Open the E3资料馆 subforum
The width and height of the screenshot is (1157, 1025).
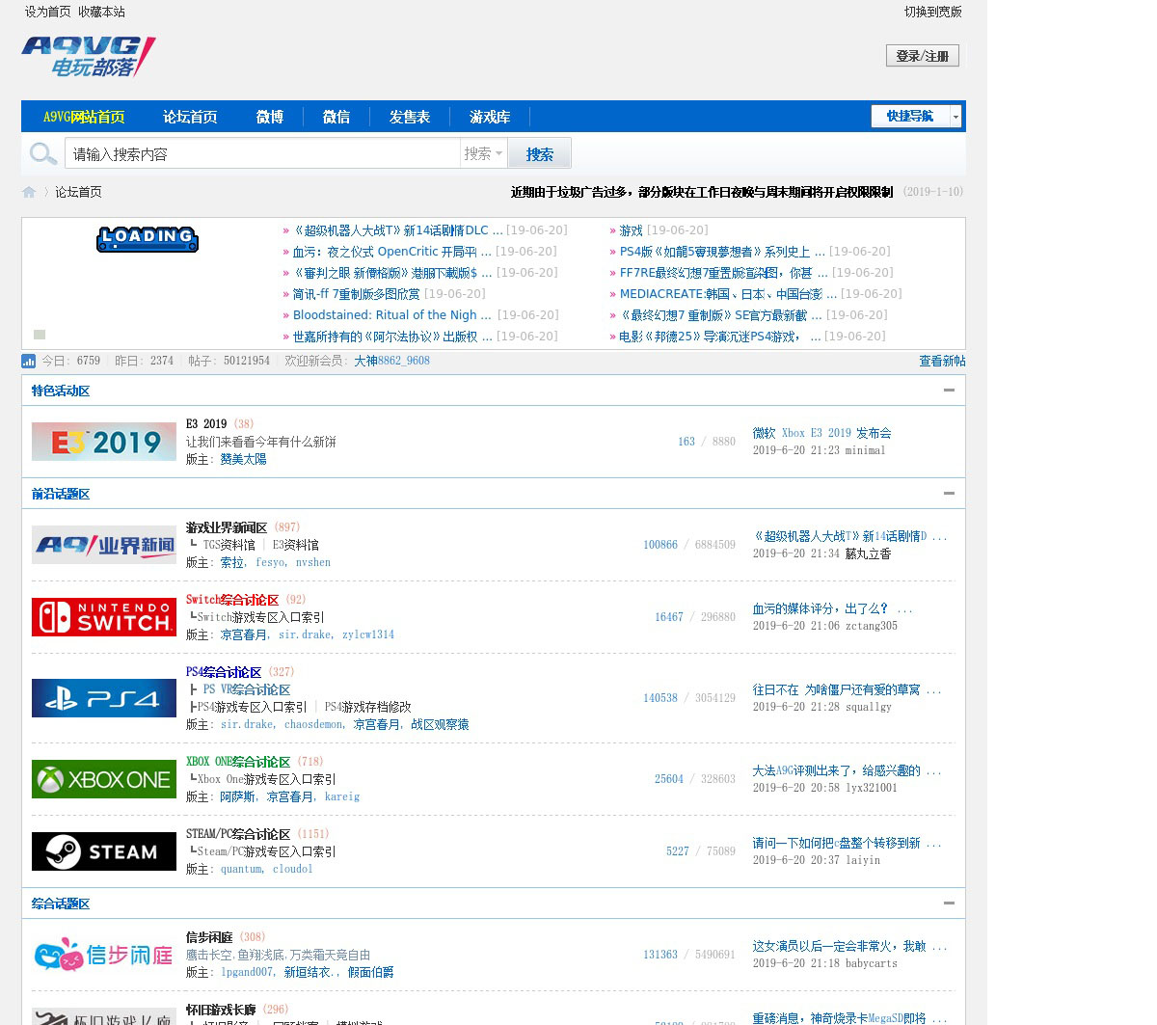(x=296, y=545)
